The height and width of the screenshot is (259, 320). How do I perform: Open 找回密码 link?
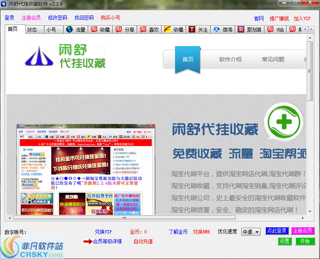pos(84,18)
